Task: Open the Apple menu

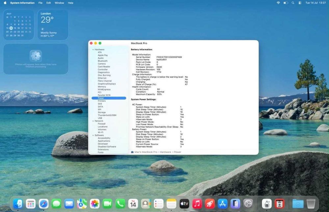Action: pos(5,3)
